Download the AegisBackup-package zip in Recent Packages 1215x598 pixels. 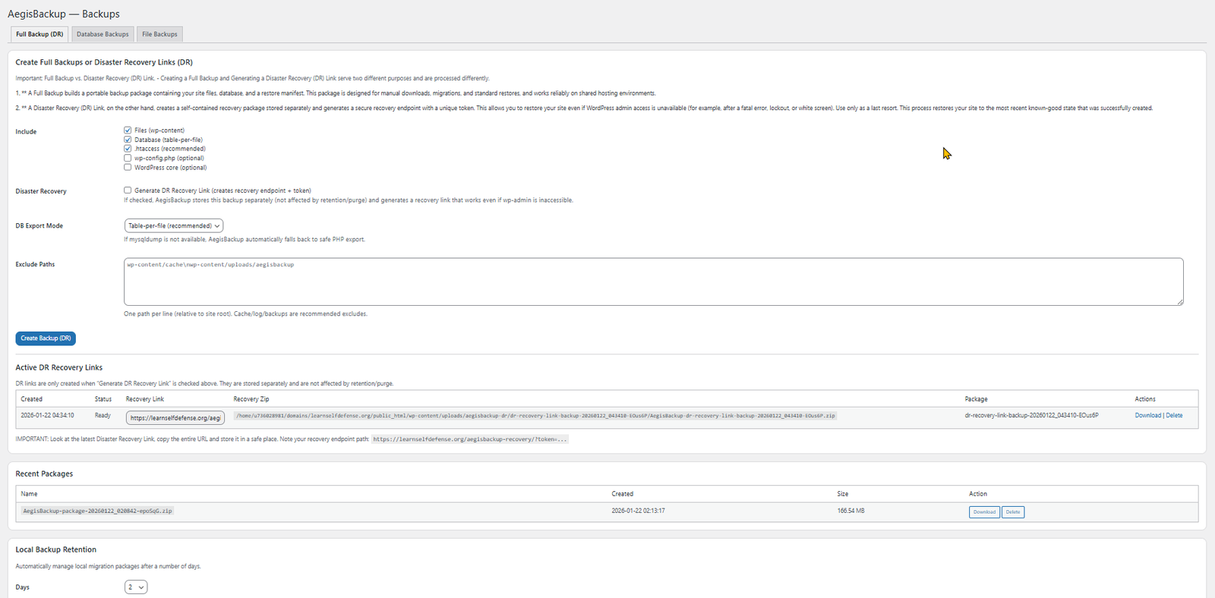984,512
